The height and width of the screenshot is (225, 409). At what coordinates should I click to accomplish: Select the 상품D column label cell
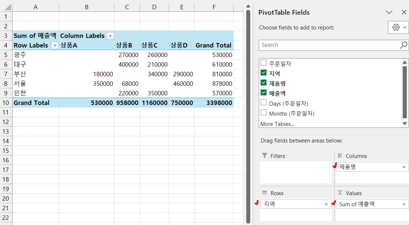coord(182,45)
